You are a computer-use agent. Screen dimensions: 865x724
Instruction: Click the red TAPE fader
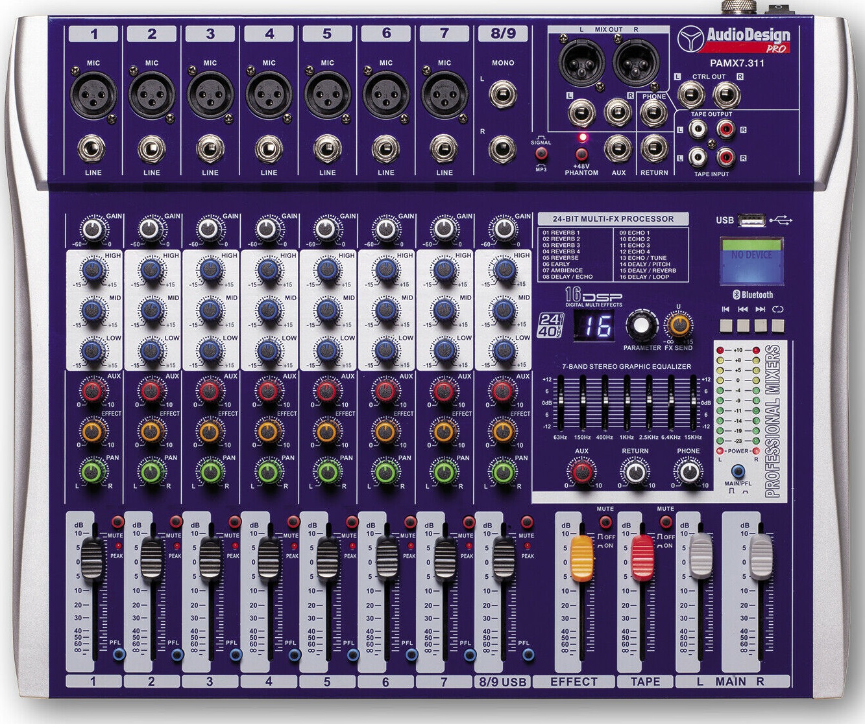[642, 557]
